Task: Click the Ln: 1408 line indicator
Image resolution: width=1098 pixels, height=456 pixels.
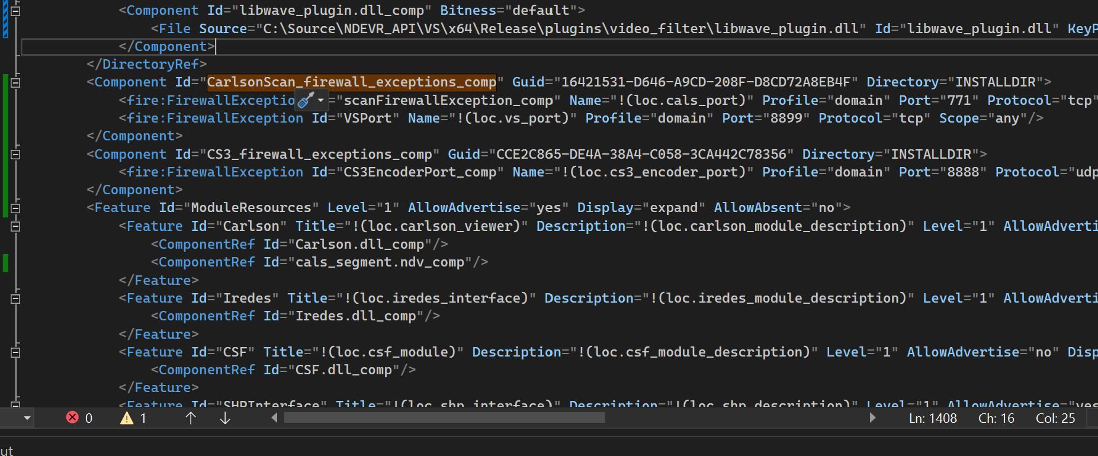Action: (x=933, y=418)
